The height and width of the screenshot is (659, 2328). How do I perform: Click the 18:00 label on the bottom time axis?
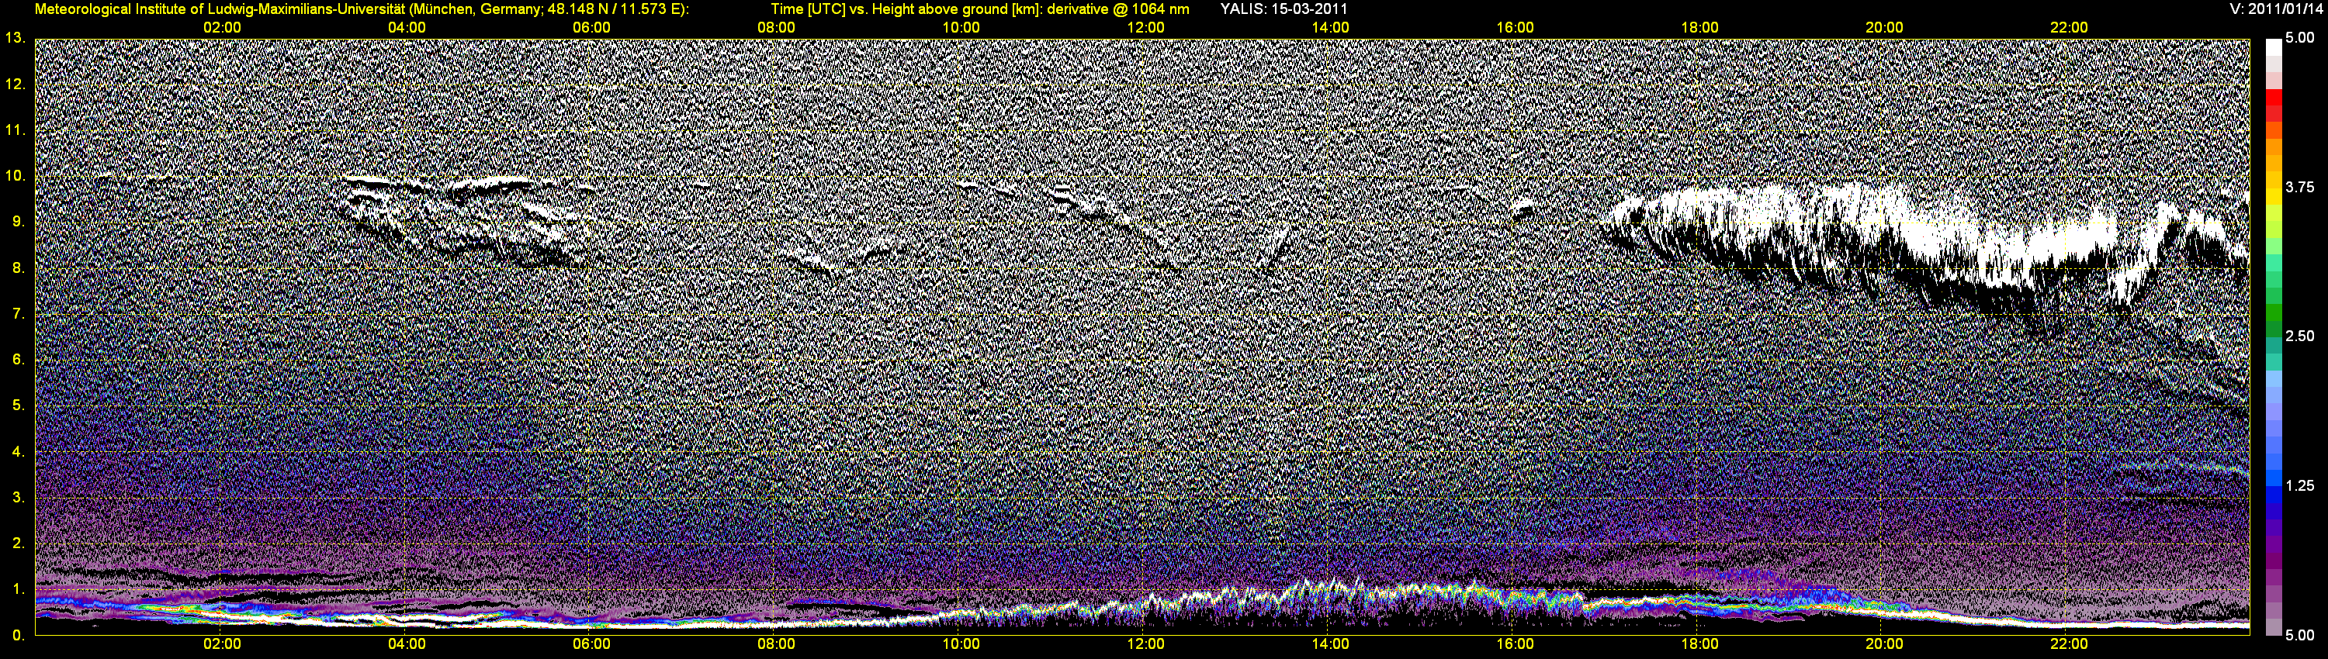click(1700, 644)
